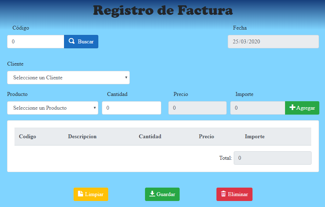Click the Precio table column header
This screenshot has width=325, height=207.
tap(207, 136)
